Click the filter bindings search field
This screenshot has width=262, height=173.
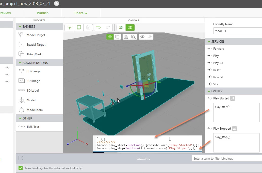click(227, 159)
